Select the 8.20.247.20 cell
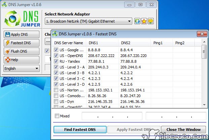The height and width of the screenshot is (140, 209). tap(130, 96)
